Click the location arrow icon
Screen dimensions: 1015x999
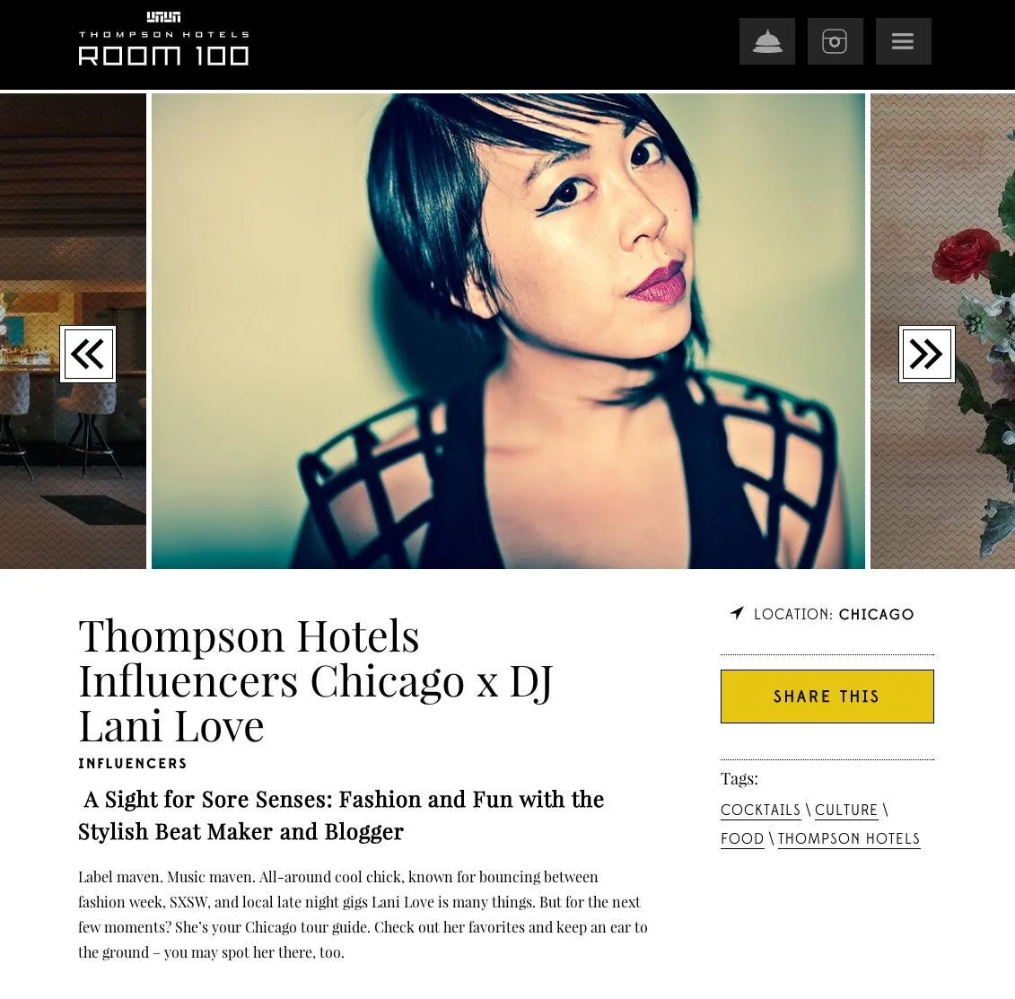tap(738, 612)
